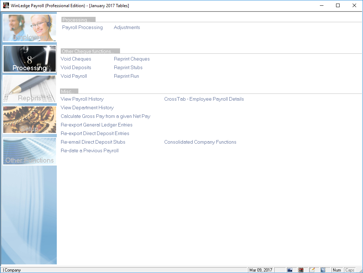Open the Reports sidebar tile
The width and height of the screenshot is (363, 273).
(29, 89)
